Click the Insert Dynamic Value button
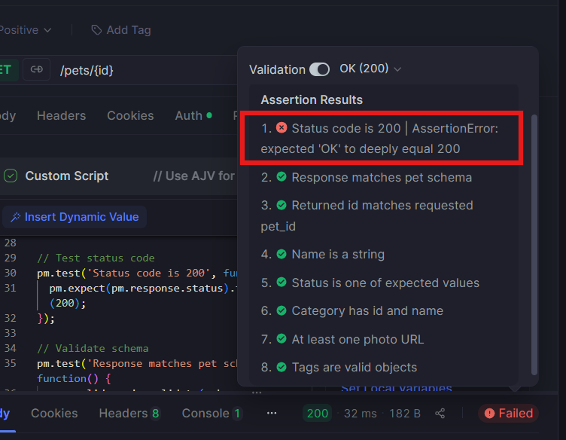Image resolution: width=566 pixels, height=440 pixels. click(x=75, y=217)
